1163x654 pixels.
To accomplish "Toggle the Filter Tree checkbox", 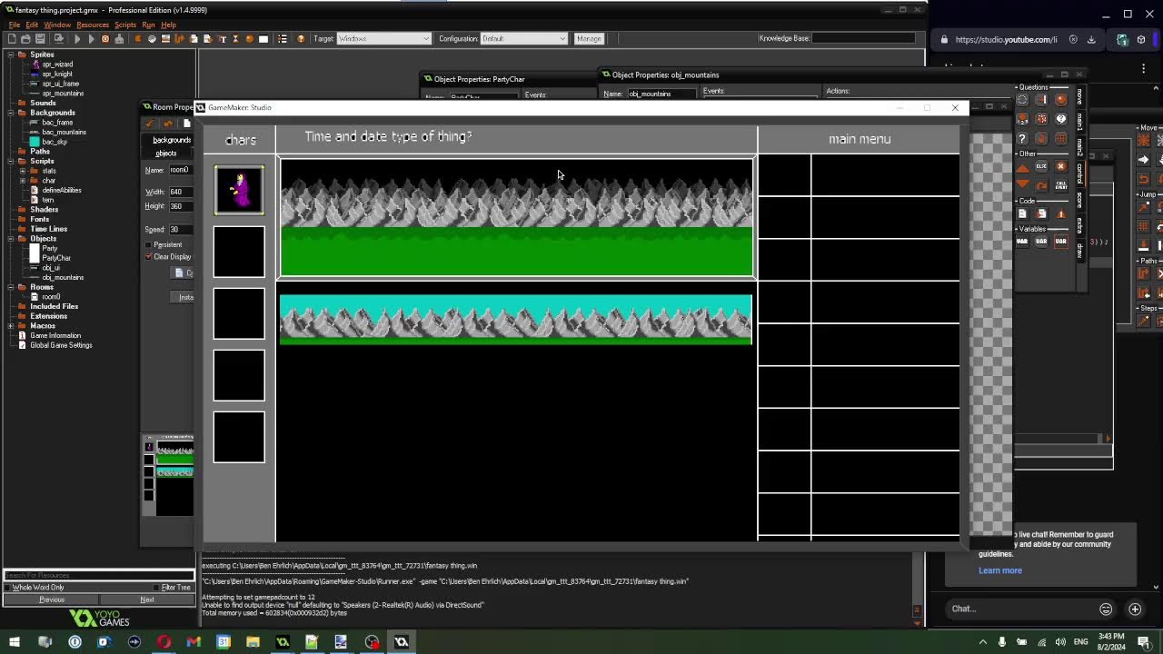I will (x=157, y=588).
